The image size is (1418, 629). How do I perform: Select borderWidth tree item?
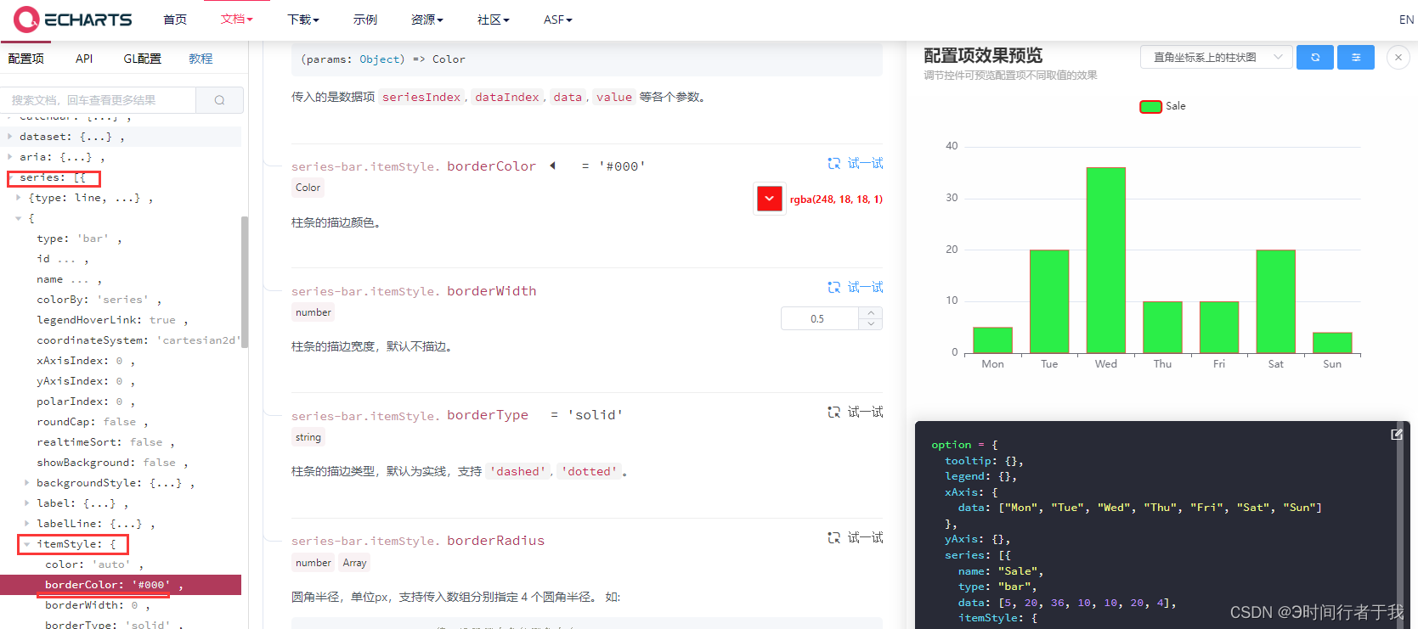coord(97,605)
